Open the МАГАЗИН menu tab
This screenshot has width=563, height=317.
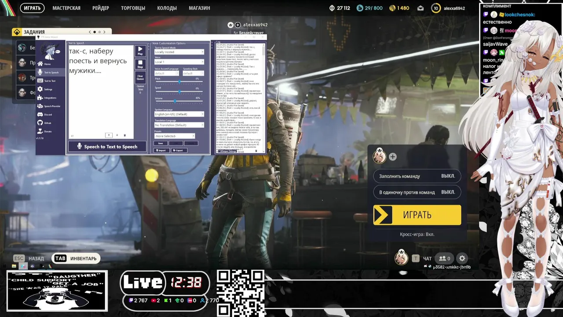point(199,8)
